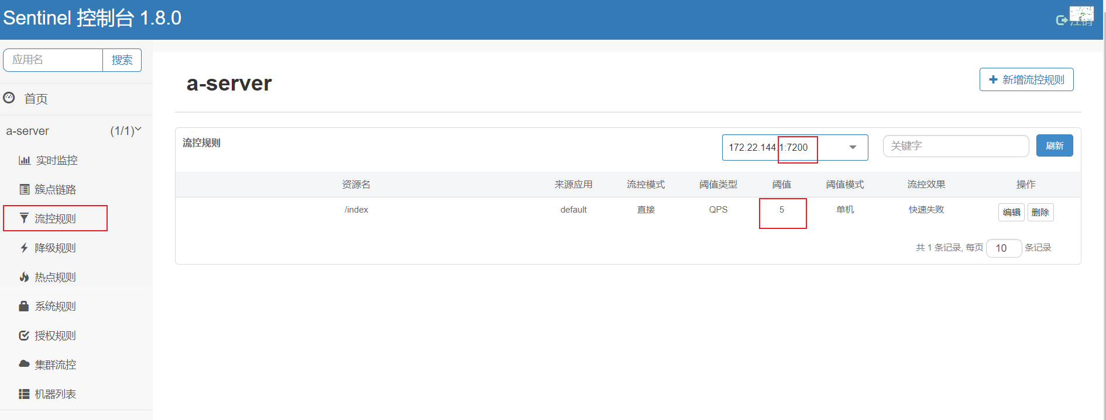This screenshot has width=1106, height=420.
Task: Click the cloud icon for 集群流控
Action: pyautogui.click(x=24, y=364)
